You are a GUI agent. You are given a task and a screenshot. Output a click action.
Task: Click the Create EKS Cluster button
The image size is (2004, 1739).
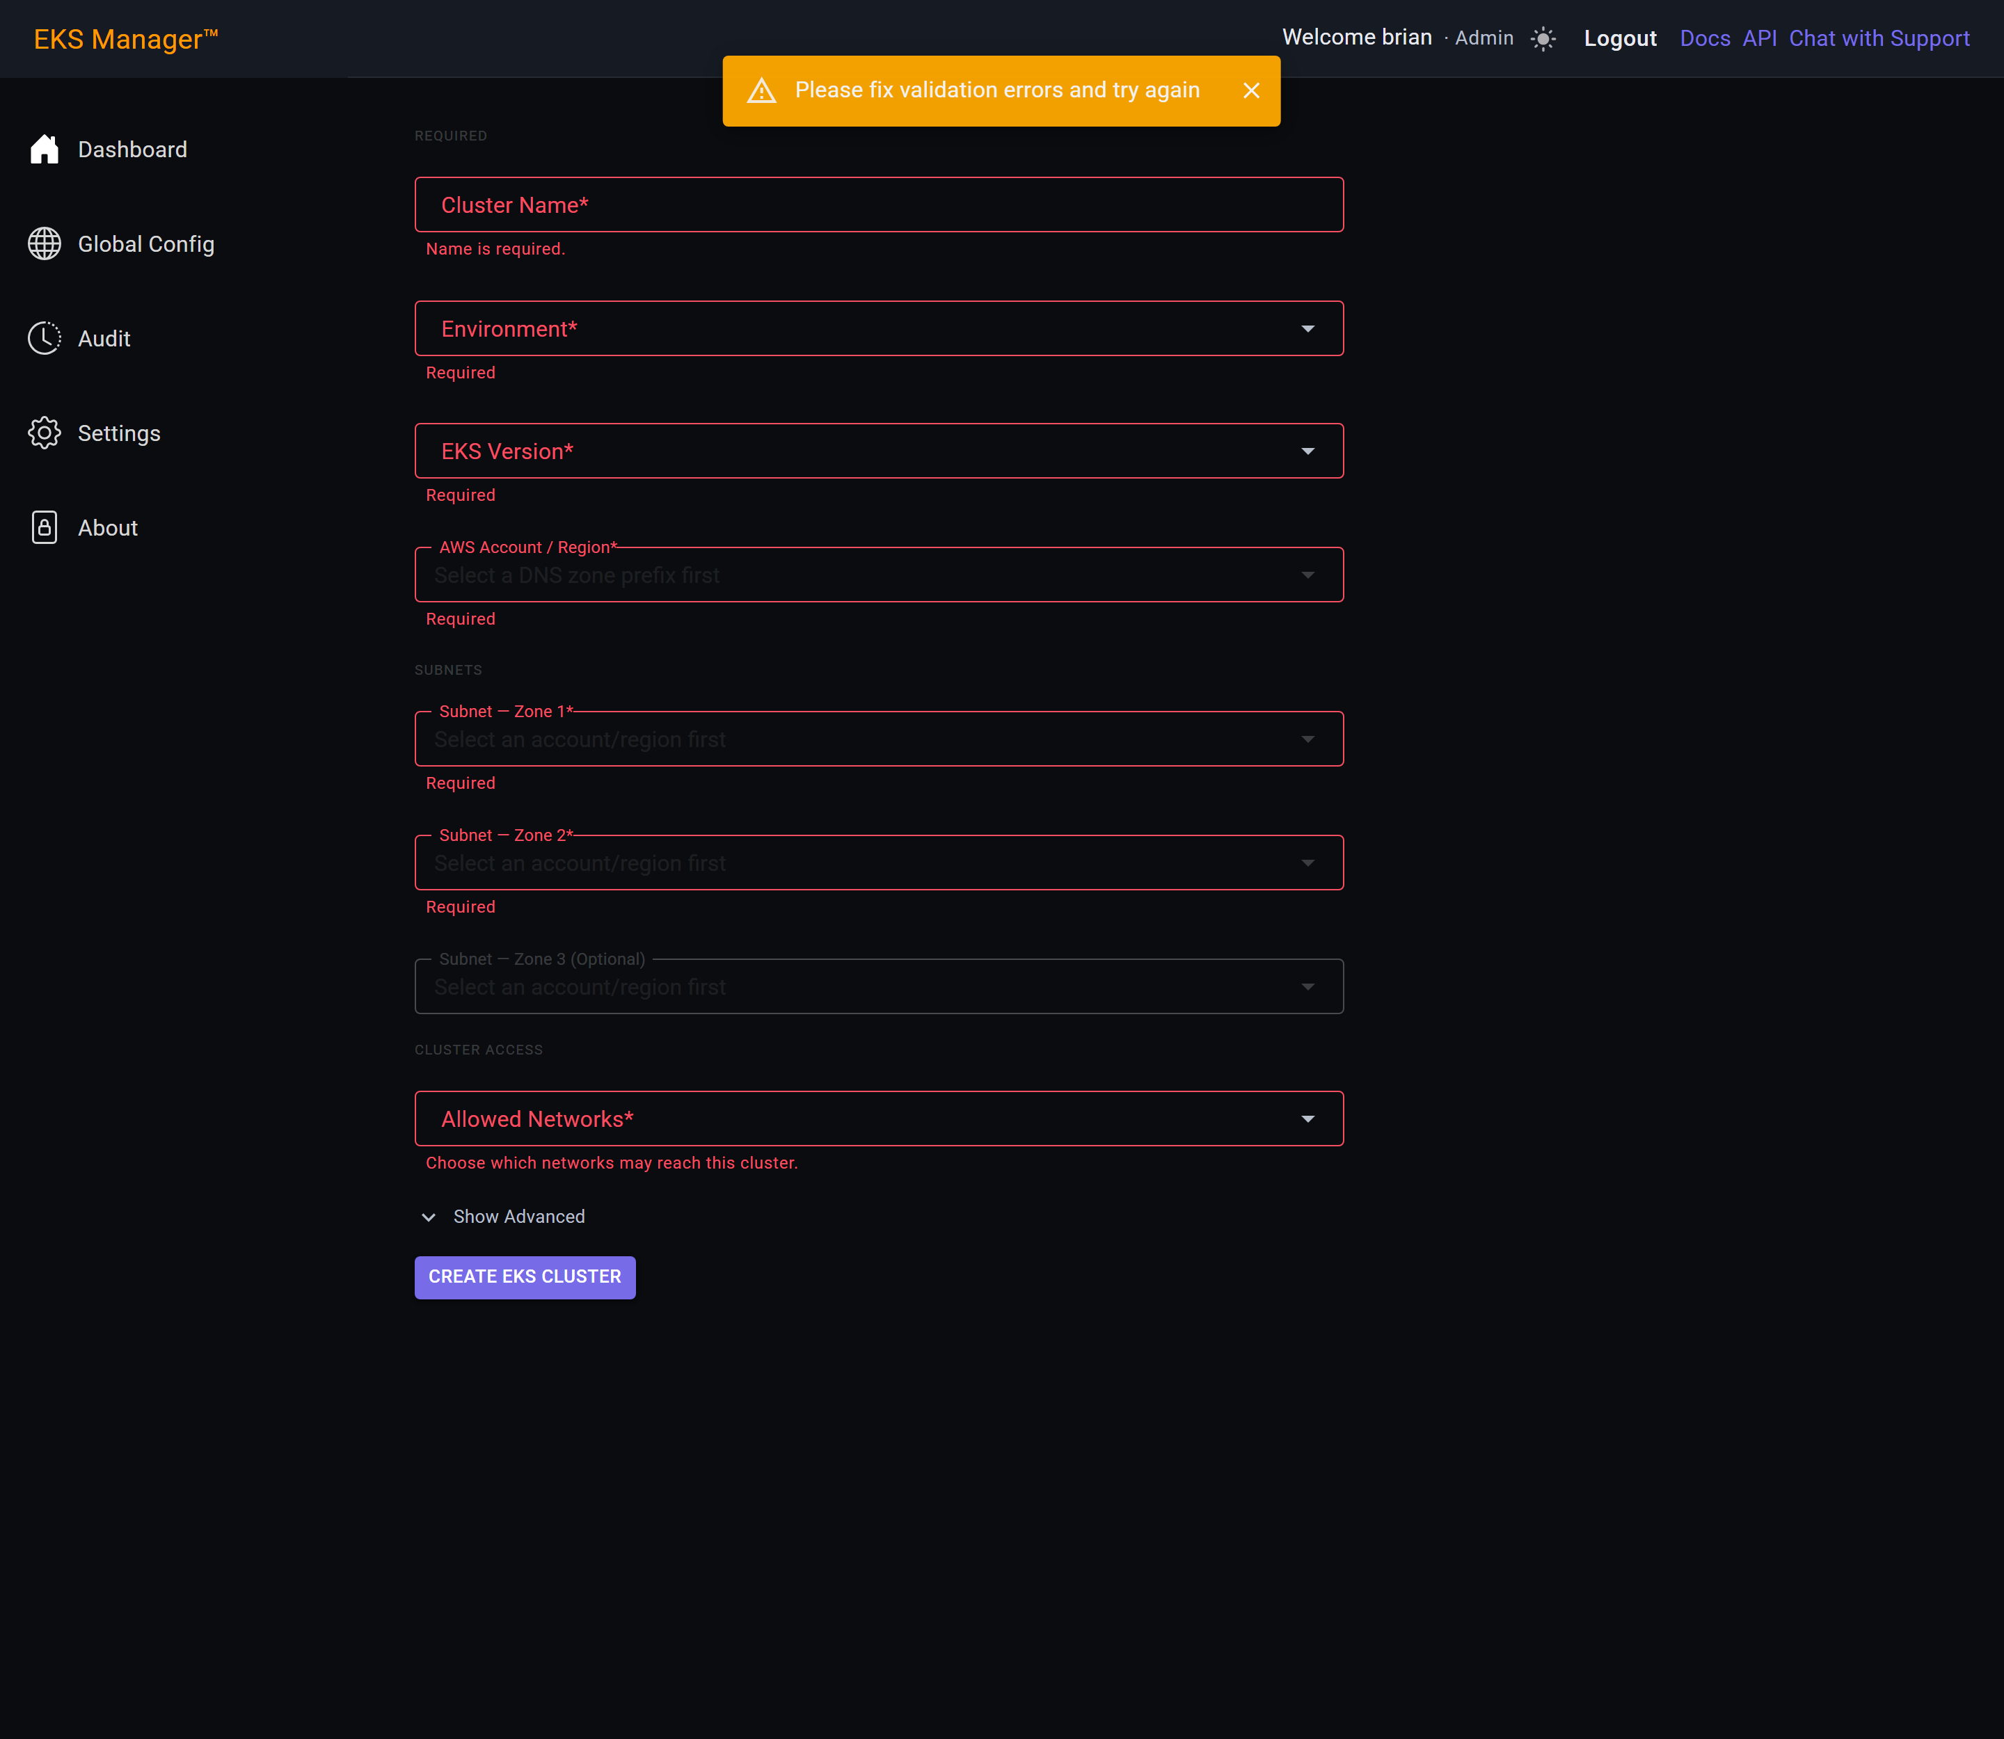tap(524, 1277)
